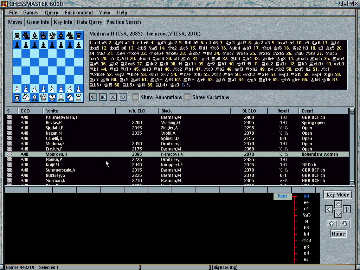
Task: Click the board icon in Hanko,P row
Action: point(9,160)
